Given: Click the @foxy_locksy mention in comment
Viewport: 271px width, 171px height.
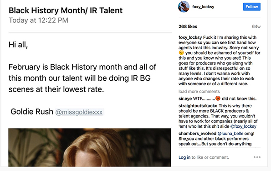Looking at the screenshot, I should tap(243, 126).
